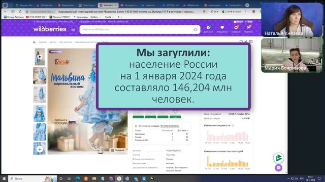The height and width of the screenshot is (182, 325).
Task: Expand thumbnail list with down arrow
Action: click(40, 149)
